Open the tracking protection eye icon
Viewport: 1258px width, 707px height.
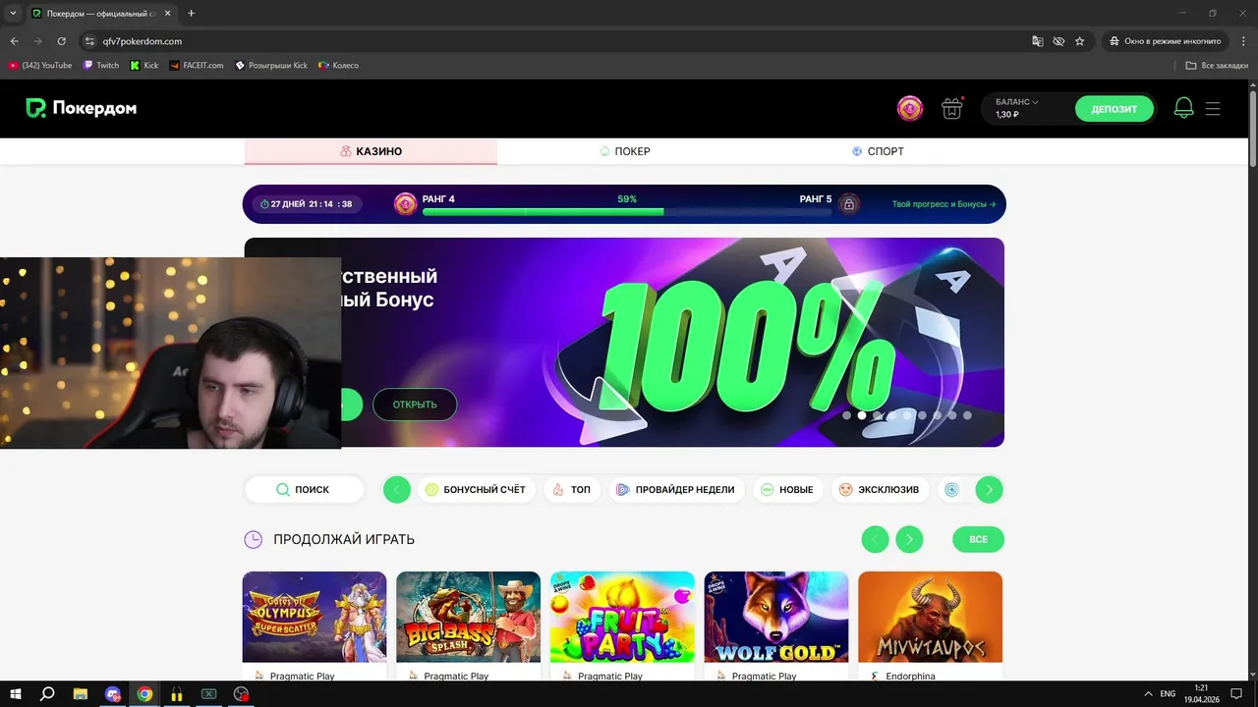click(x=1058, y=41)
